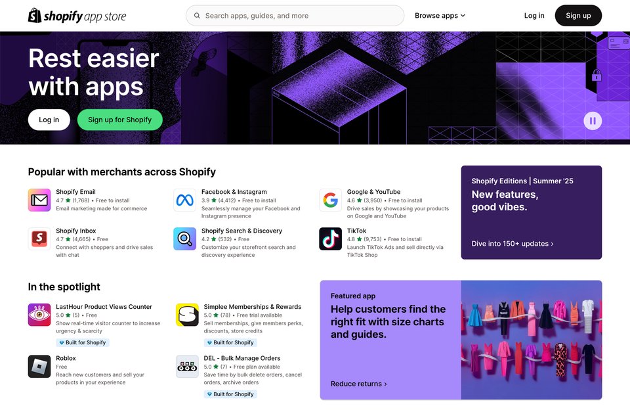
Task: Click the Shopify Editions Summer '25 label
Action: click(x=522, y=181)
